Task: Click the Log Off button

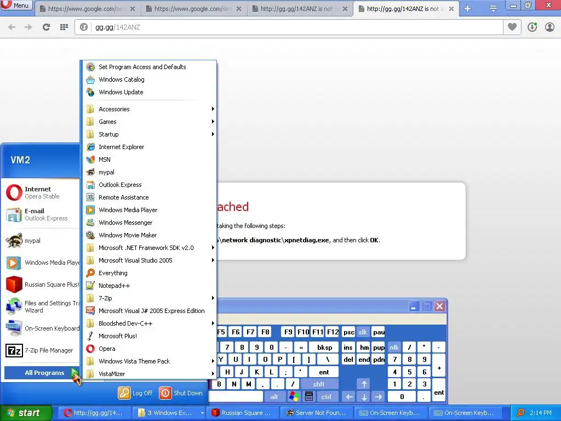Action: [x=136, y=392]
